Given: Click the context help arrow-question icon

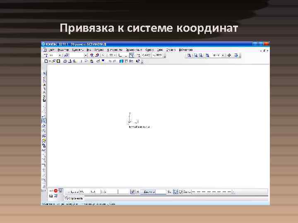Looking at the screenshot, I should pos(138,61).
